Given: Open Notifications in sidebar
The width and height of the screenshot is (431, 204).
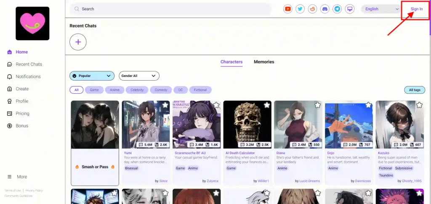Looking at the screenshot, I should point(24,76).
